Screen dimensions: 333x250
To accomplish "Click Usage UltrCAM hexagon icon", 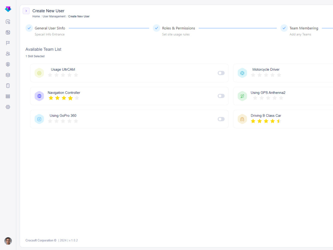I will coord(39,73).
